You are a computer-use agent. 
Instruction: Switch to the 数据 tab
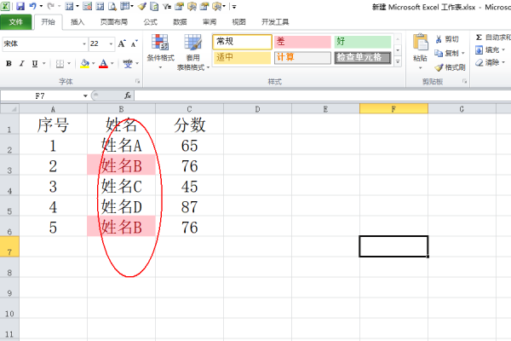(180, 22)
